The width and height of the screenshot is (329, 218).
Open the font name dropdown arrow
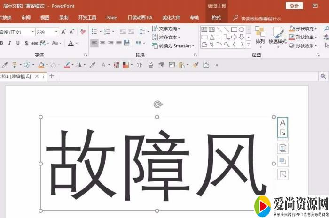tap(33, 32)
